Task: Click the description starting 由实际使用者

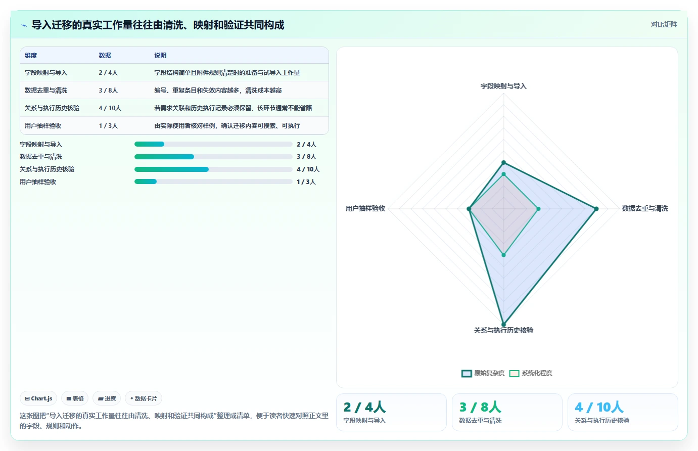Action: [227, 126]
